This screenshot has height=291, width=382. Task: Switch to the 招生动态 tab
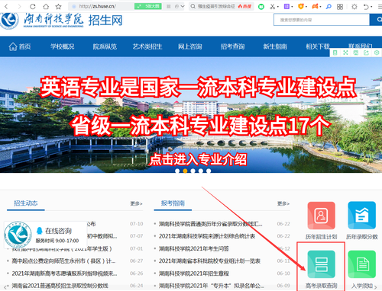pos(26,203)
